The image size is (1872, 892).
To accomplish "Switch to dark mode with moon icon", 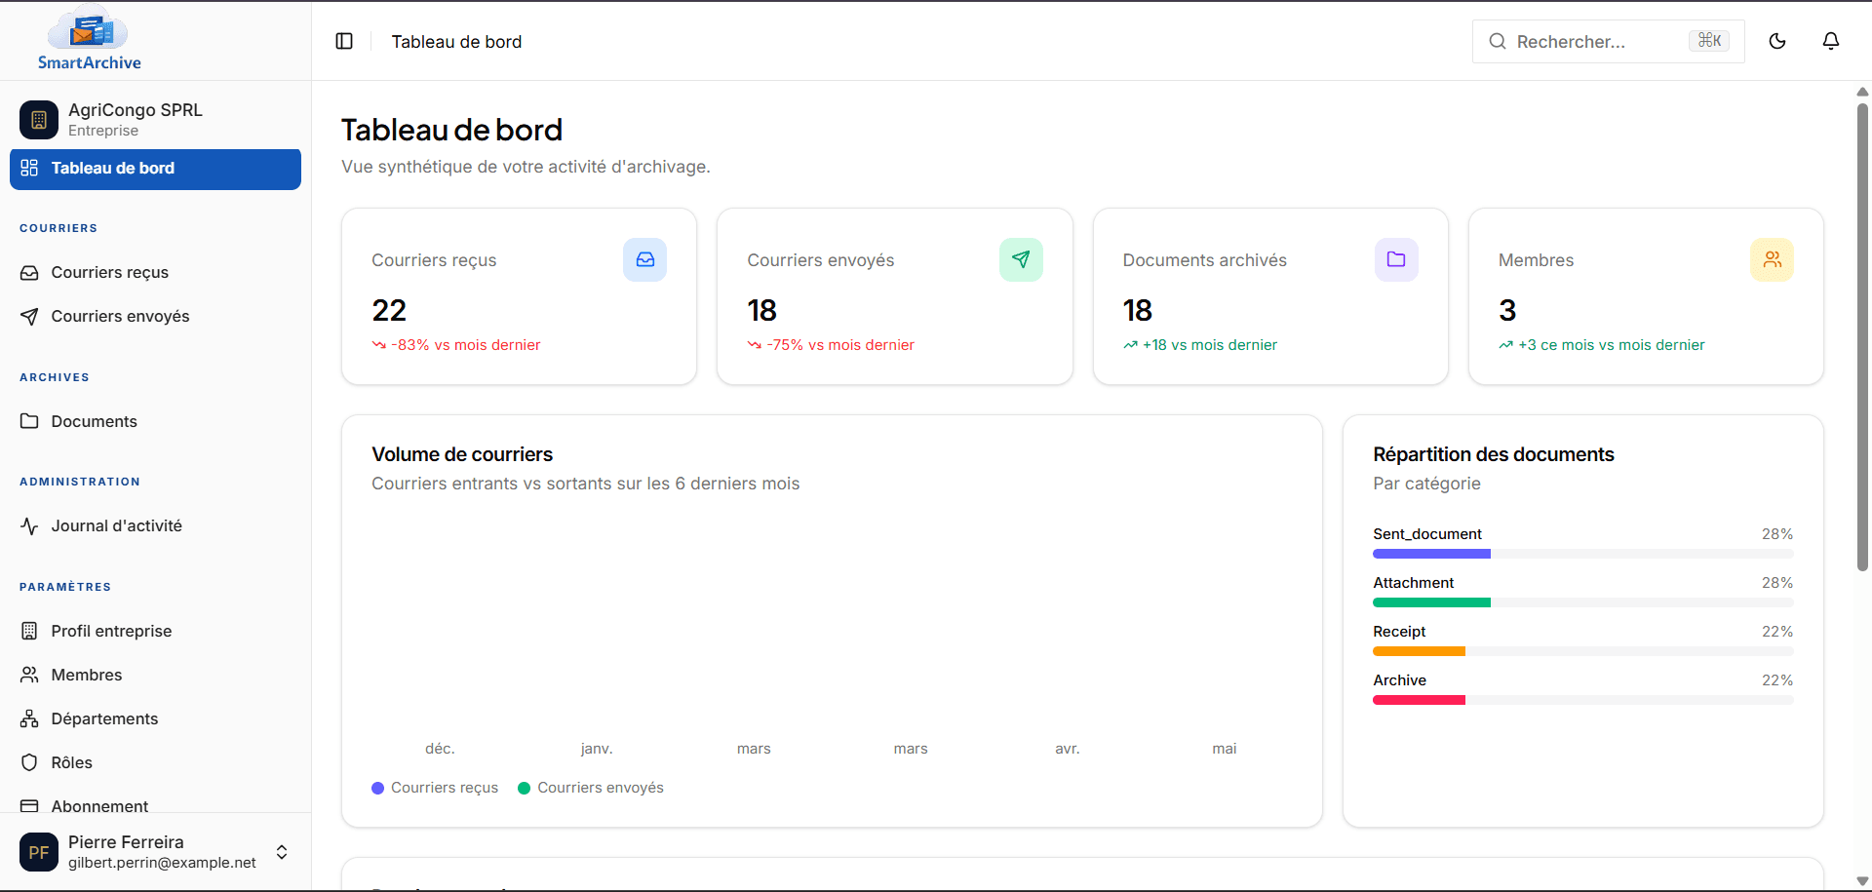I will [1777, 41].
